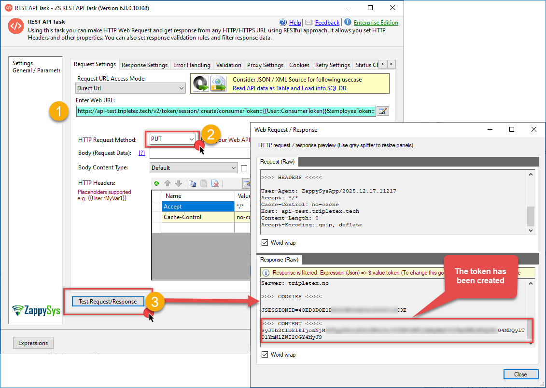Click the green add header plus icon
This screenshot has width=546, height=388.
(x=156, y=183)
